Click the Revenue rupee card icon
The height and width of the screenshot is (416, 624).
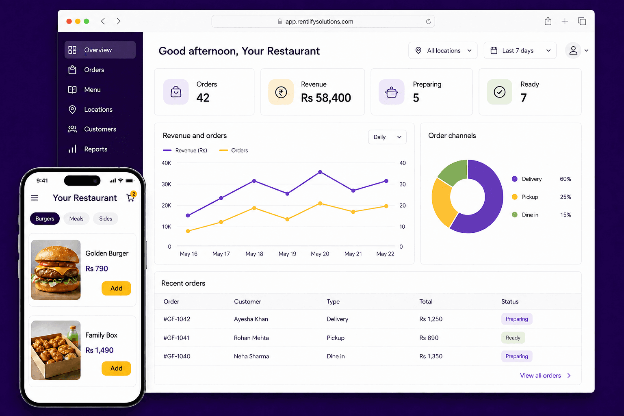281,92
